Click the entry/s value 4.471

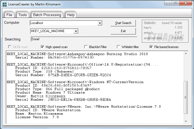pyautogui.click(x=178, y=33)
